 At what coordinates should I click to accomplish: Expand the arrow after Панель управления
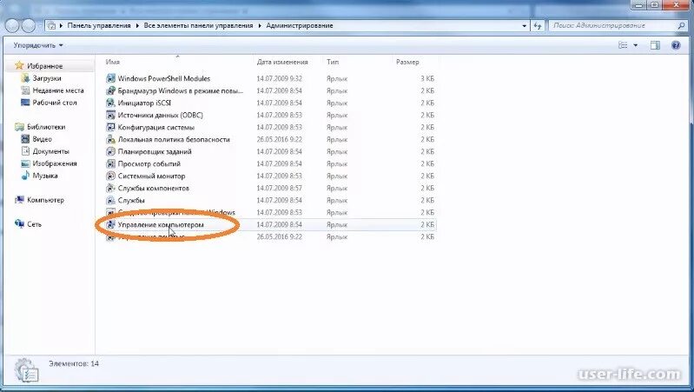click(137, 26)
